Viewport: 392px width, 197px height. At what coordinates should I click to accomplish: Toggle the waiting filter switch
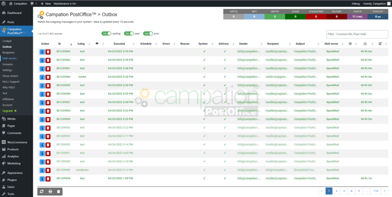coord(106,34)
